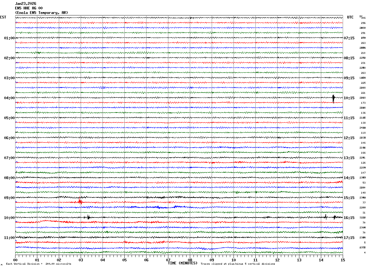The height and width of the screenshot is (268, 367).
Task: Click the Traces clipped at plus/minus 5 note
Action: point(238,264)
